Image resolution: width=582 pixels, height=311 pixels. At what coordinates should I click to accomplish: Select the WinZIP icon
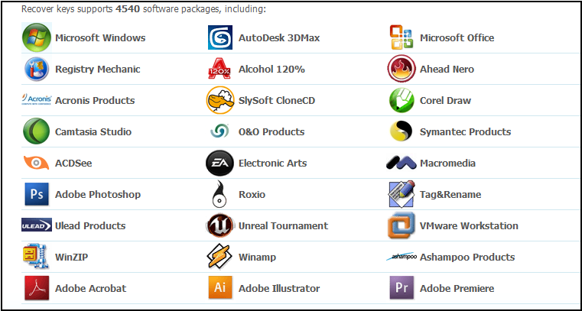[x=36, y=257]
